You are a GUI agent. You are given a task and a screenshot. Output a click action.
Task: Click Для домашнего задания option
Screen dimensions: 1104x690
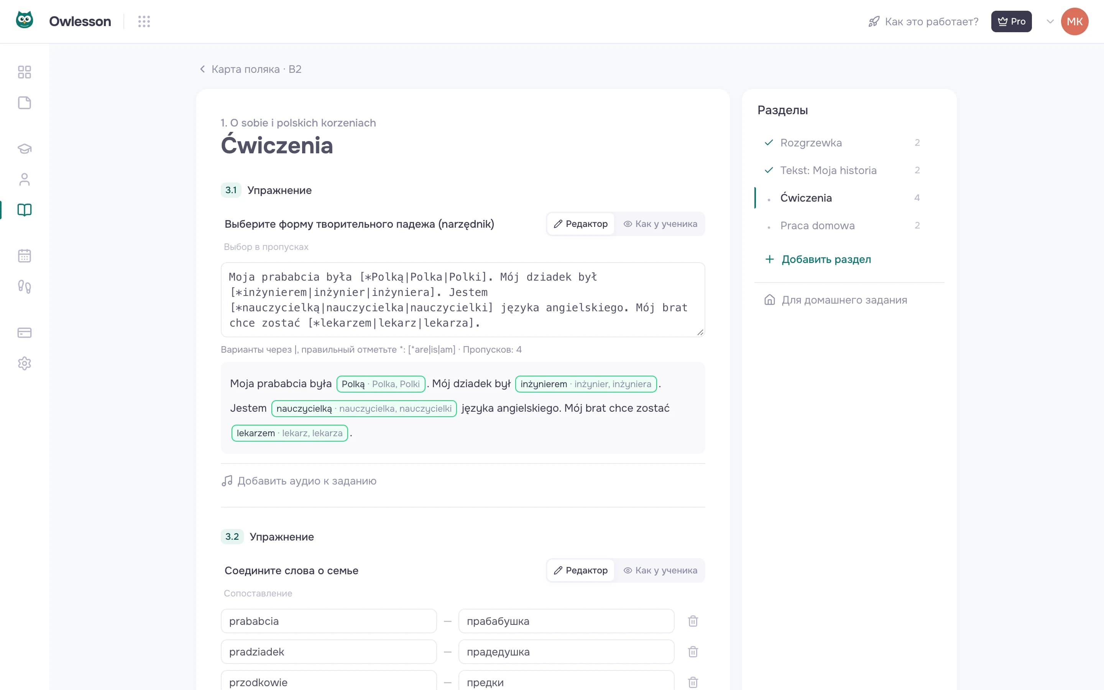point(835,300)
